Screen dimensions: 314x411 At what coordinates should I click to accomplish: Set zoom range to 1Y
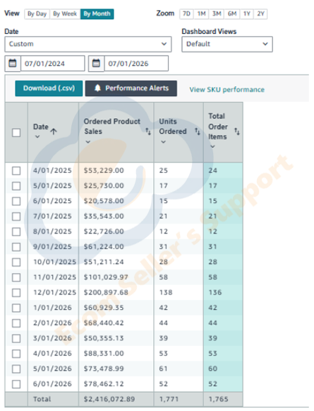click(247, 14)
